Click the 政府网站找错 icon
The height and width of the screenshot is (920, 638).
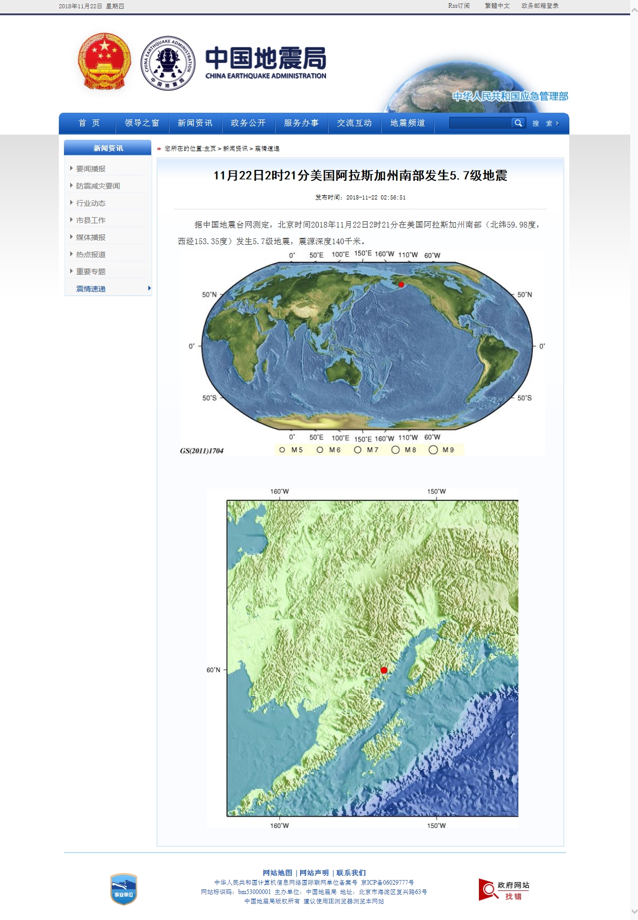click(503, 890)
